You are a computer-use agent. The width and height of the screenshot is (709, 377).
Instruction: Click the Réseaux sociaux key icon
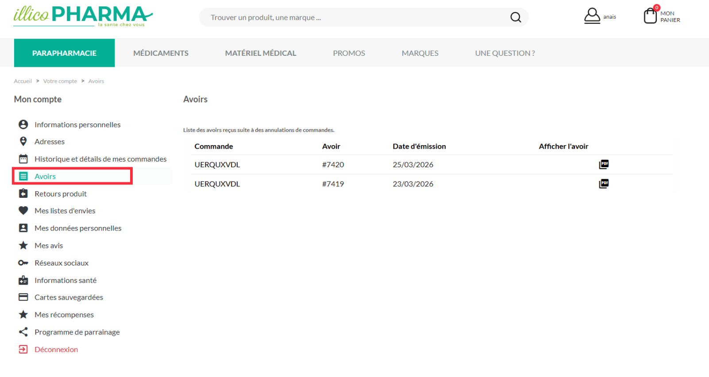(x=23, y=263)
